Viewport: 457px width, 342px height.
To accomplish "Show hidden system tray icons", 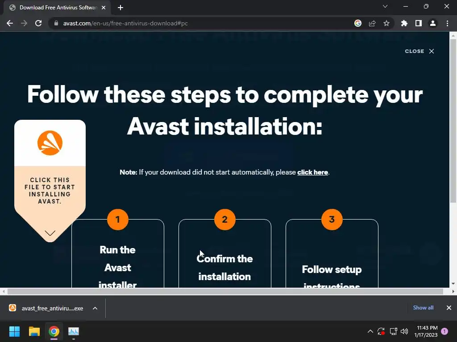I will pyautogui.click(x=370, y=331).
